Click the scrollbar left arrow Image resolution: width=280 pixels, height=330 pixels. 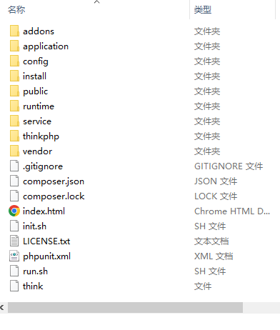click(2, 308)
